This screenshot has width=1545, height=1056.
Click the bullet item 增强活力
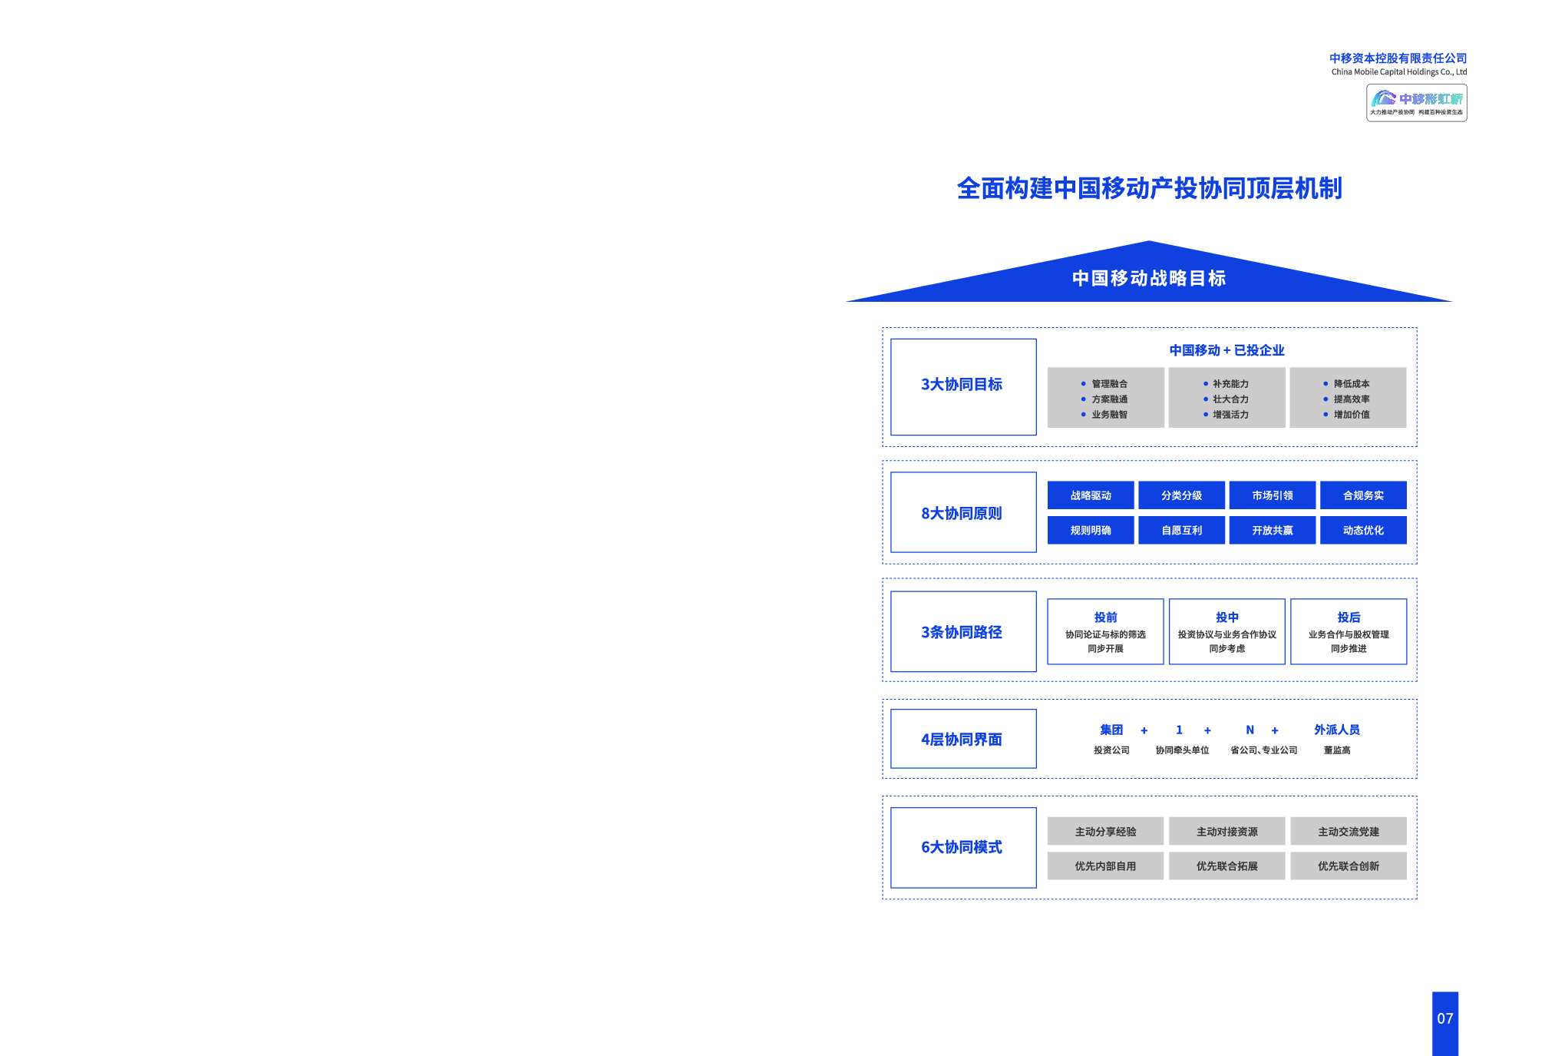click(x=1230, y=415)
